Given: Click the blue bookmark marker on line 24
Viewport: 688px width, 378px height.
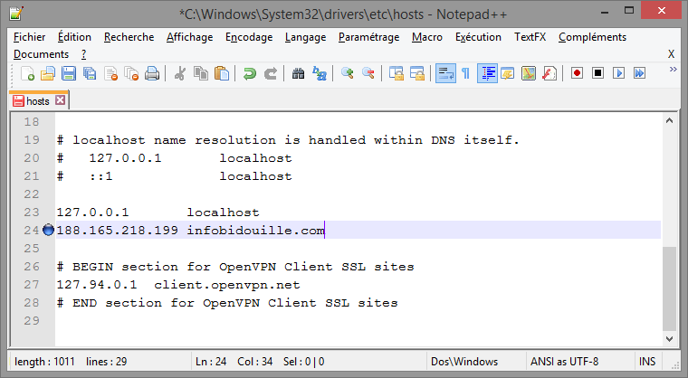Looking at the screenshot, I should pyautogui.click(x=48, y=230).
